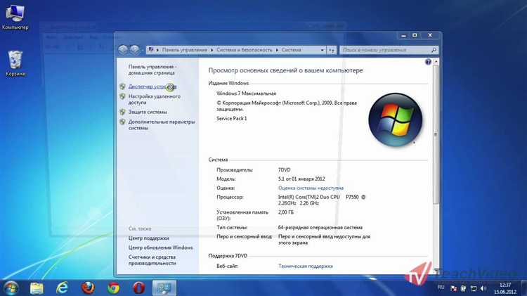Click the refresh button beside address bar
This screenshot has height=296, width=527.
pyautogui.click(x=332, y=50)
